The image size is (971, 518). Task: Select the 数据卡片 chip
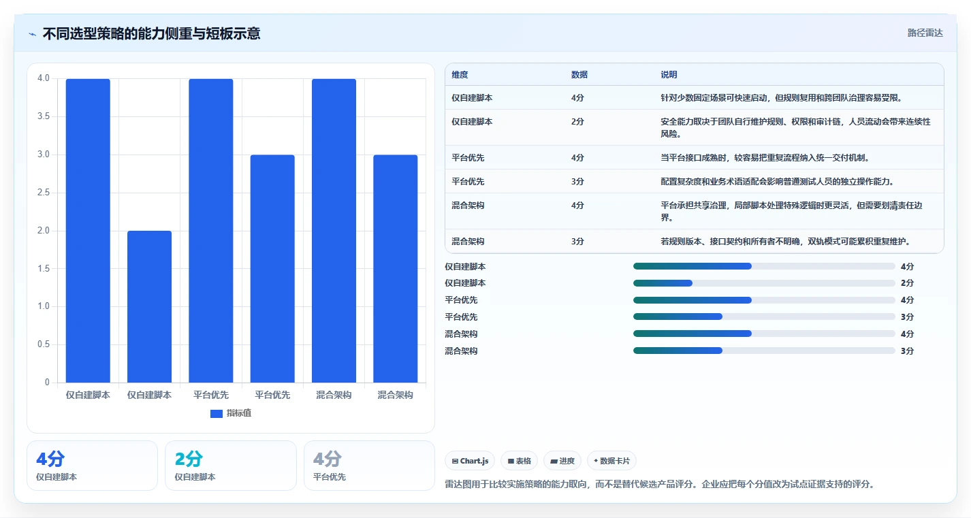point(611,461)
